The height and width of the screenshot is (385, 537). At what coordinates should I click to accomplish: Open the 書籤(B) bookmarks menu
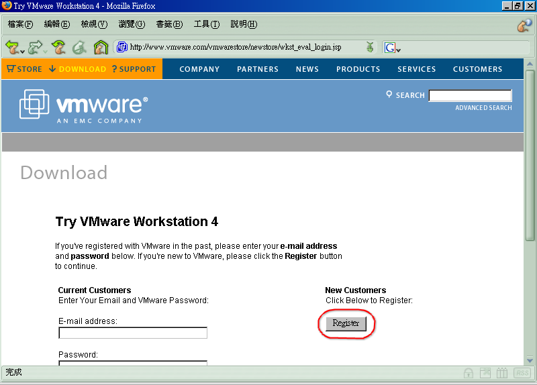168,24
